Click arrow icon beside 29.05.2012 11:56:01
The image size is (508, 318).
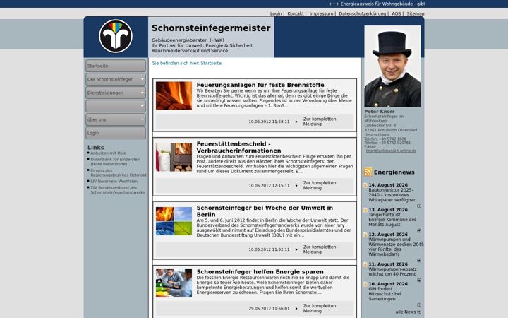pyautogui.click(x=296, y=309)
